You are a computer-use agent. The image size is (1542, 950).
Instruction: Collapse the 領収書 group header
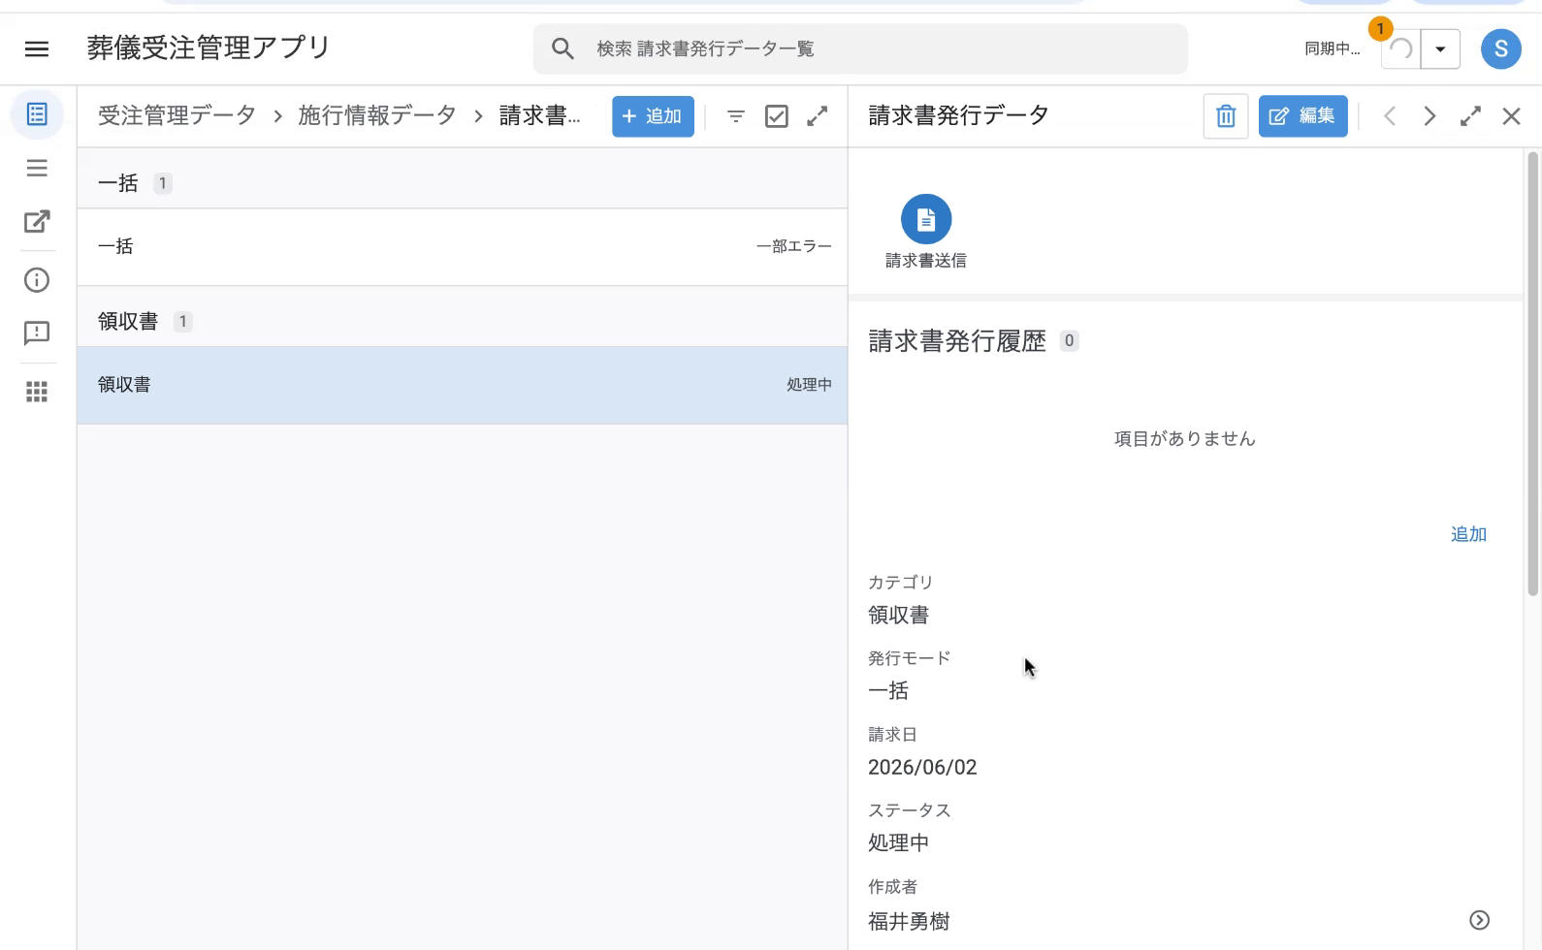pos(462,322)
